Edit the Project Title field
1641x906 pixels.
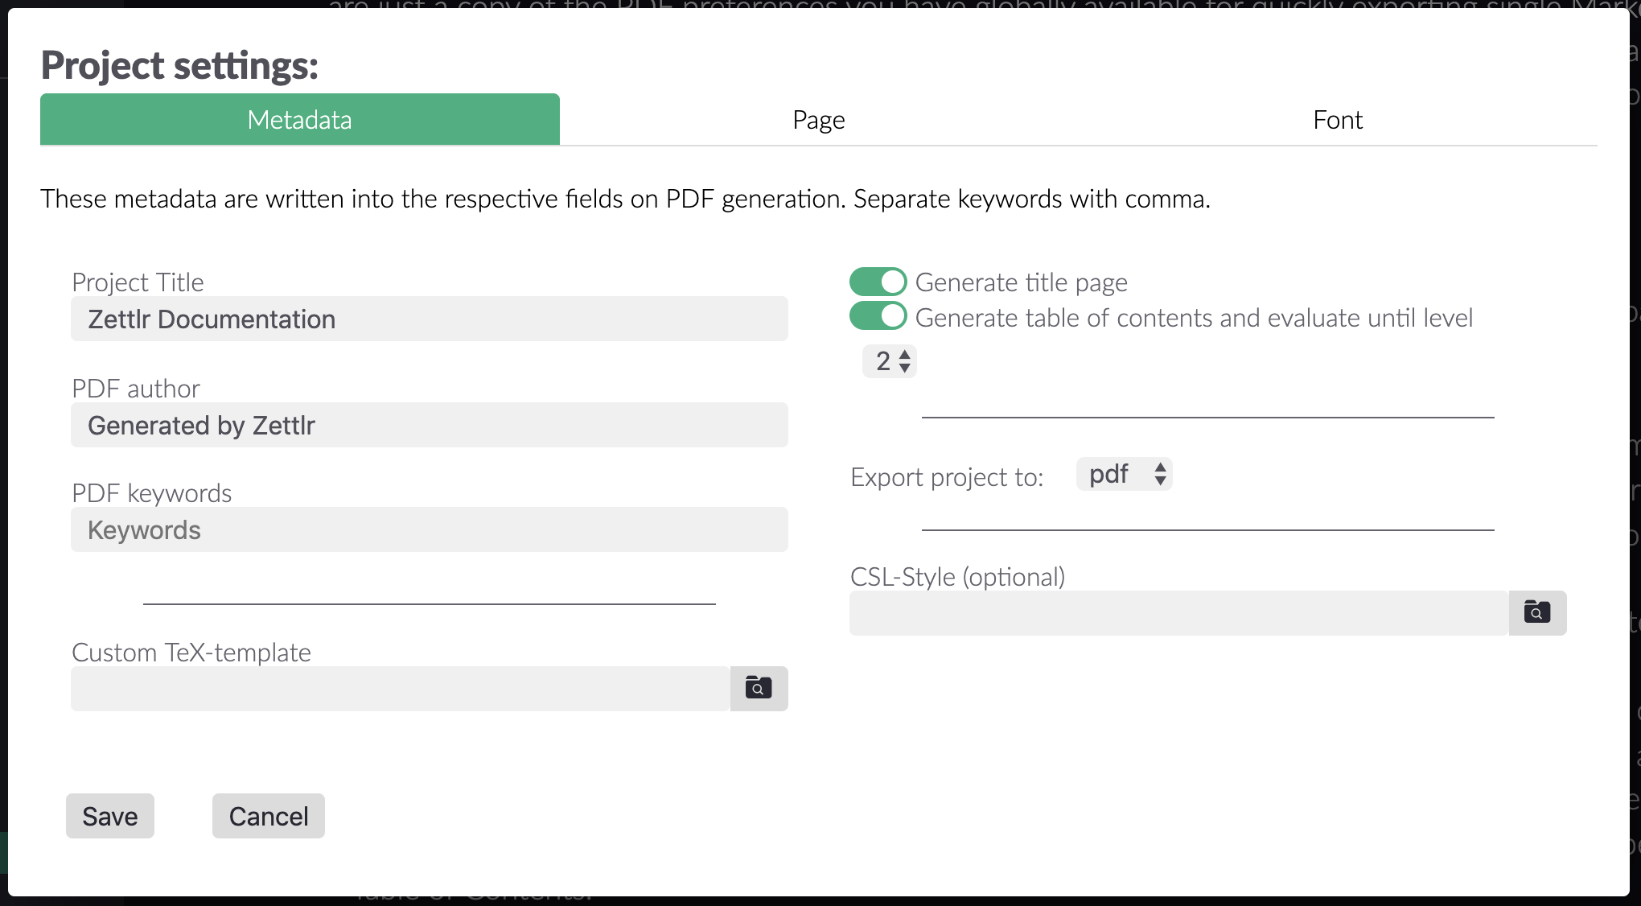(429, 319)
